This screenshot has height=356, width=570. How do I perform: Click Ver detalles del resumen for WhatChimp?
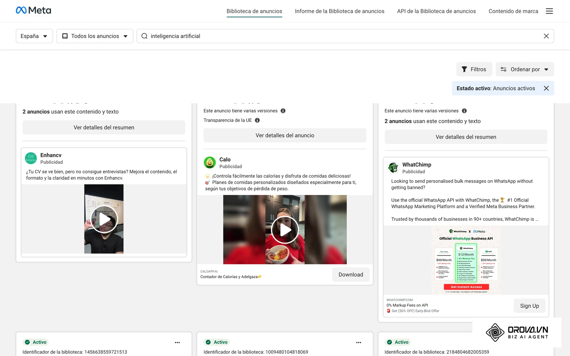click(x=466, y=137)
